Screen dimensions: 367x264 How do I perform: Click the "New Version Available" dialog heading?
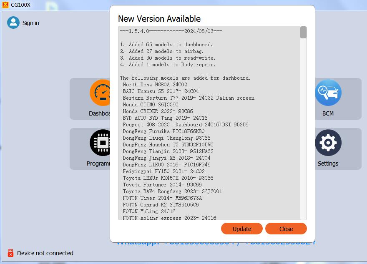[x=159, y=19]
